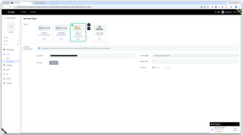This screenshot has height=135, width=243.
Task: Expand the I/O section chevron
Action: point(19,74)
